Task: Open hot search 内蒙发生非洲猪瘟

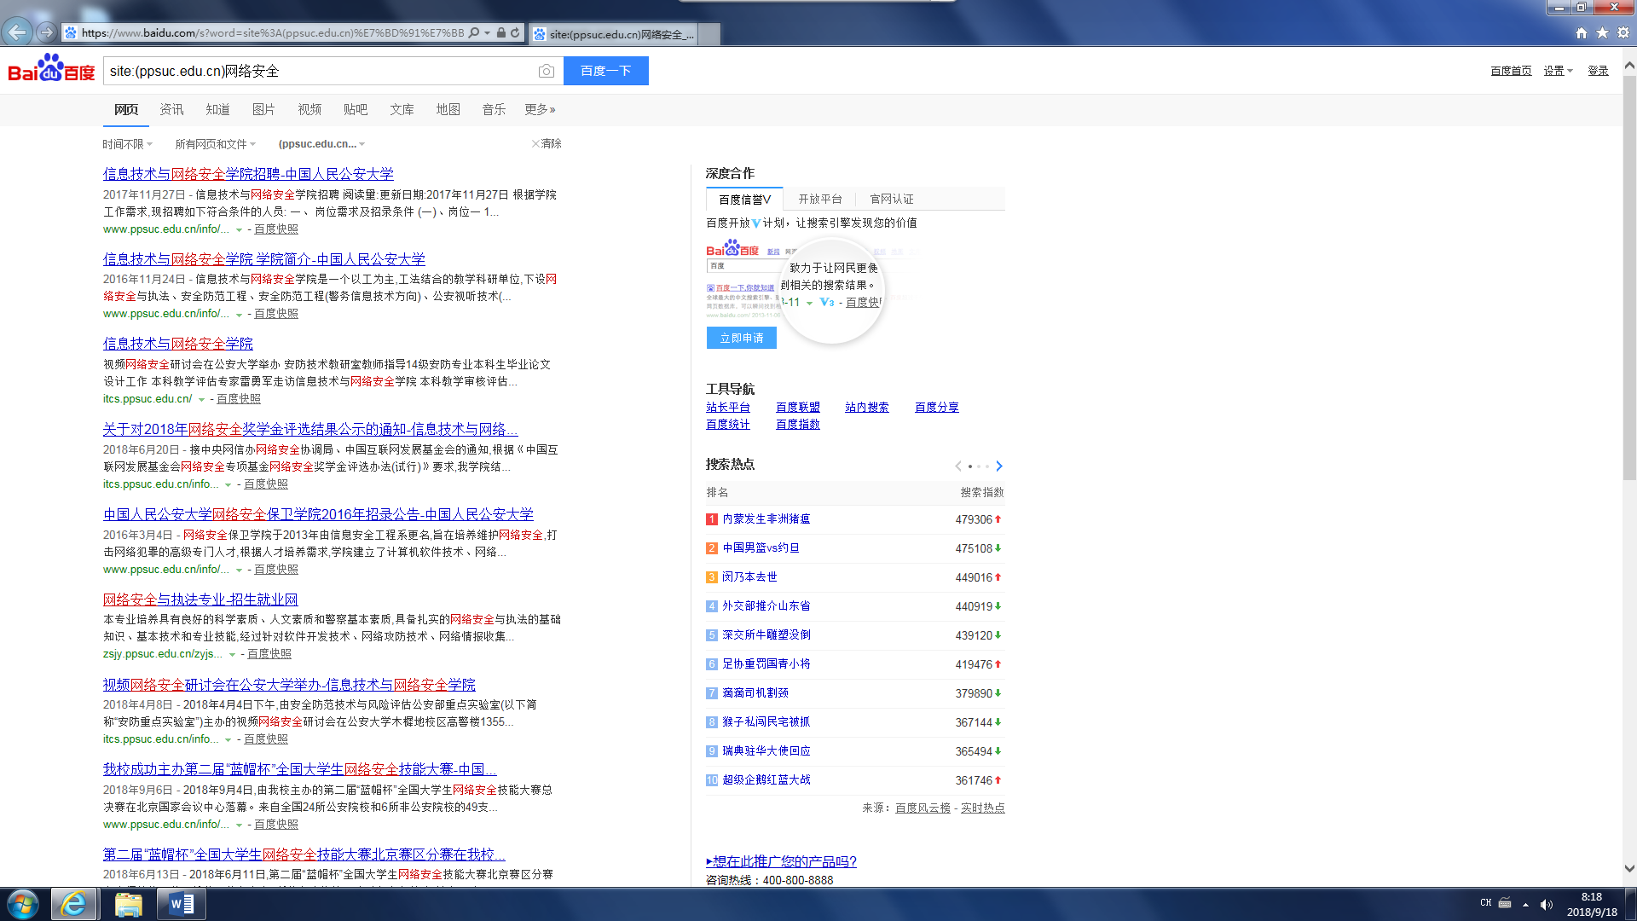Action: click(766, 518)
